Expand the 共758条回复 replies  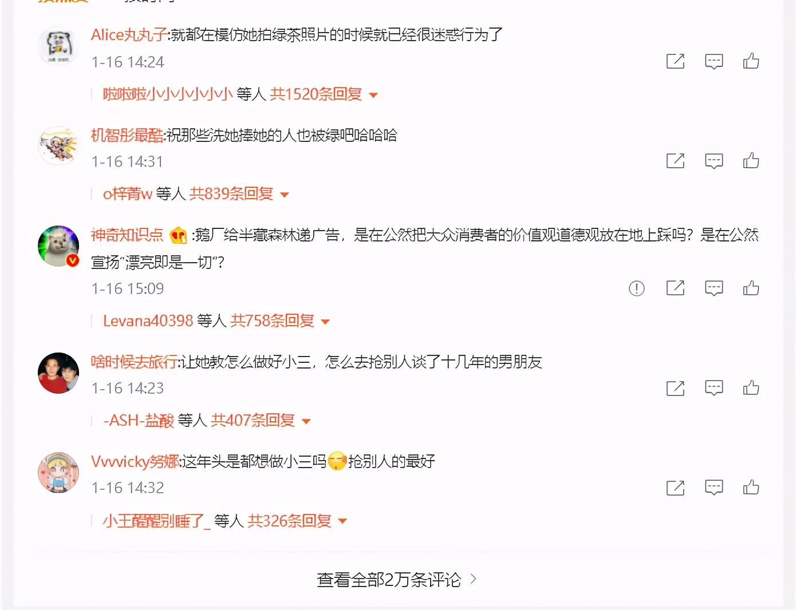pyautogui.click(x=280, y=321)
